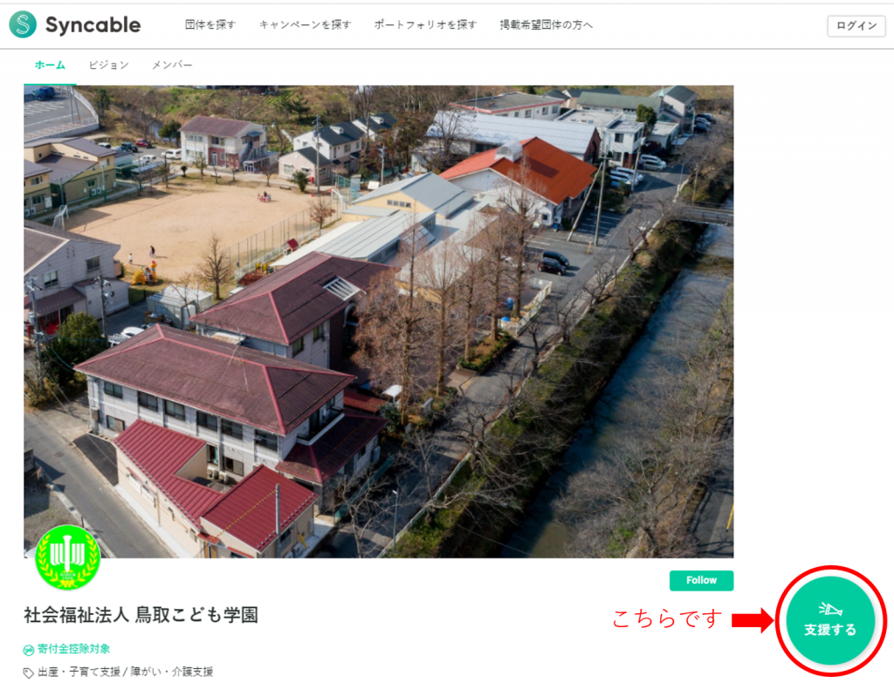The width and height of the screenshot is (894, 683).
Task: Click the tag icon beside category labels
Action: coord(29,673)
